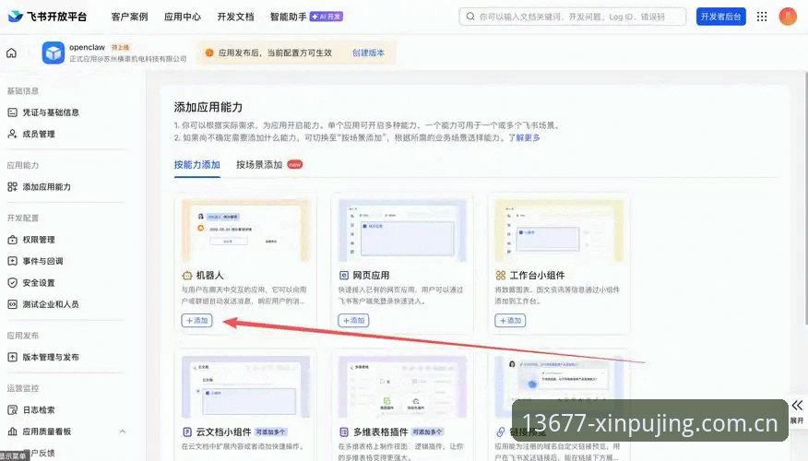Add the 工作台小组件 capability
808x461 pixels.
[x=510, y=320]
